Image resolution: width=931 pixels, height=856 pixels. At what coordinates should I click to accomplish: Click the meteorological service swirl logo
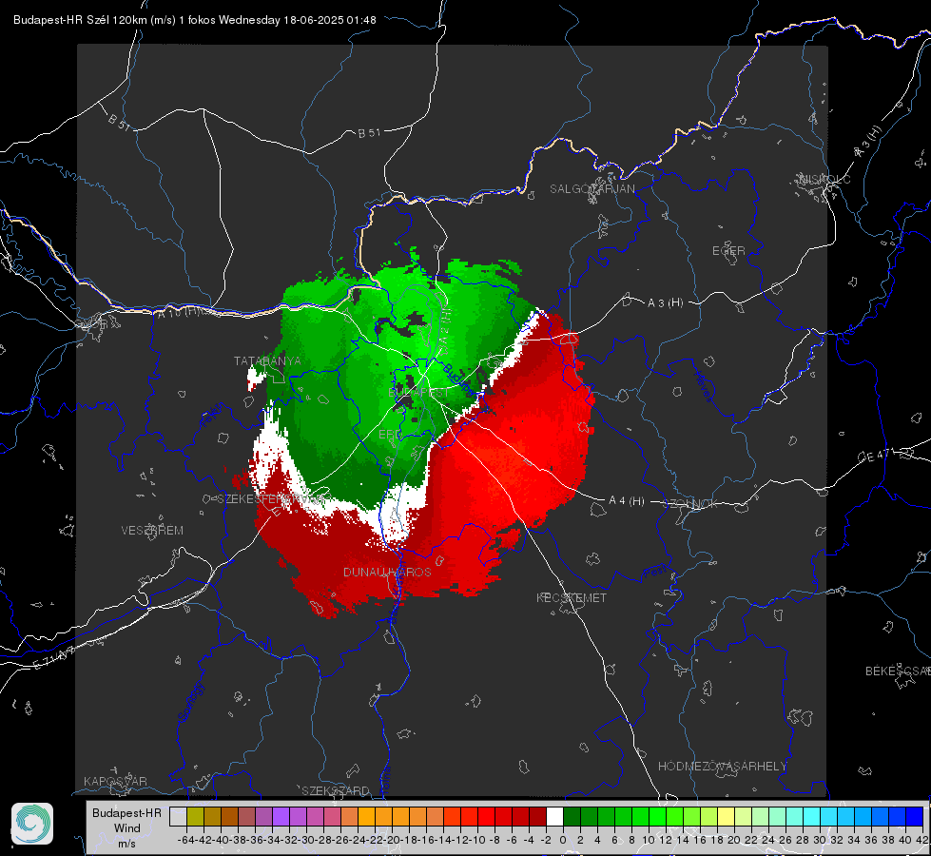pyautogui.click(x=32, y=824)
